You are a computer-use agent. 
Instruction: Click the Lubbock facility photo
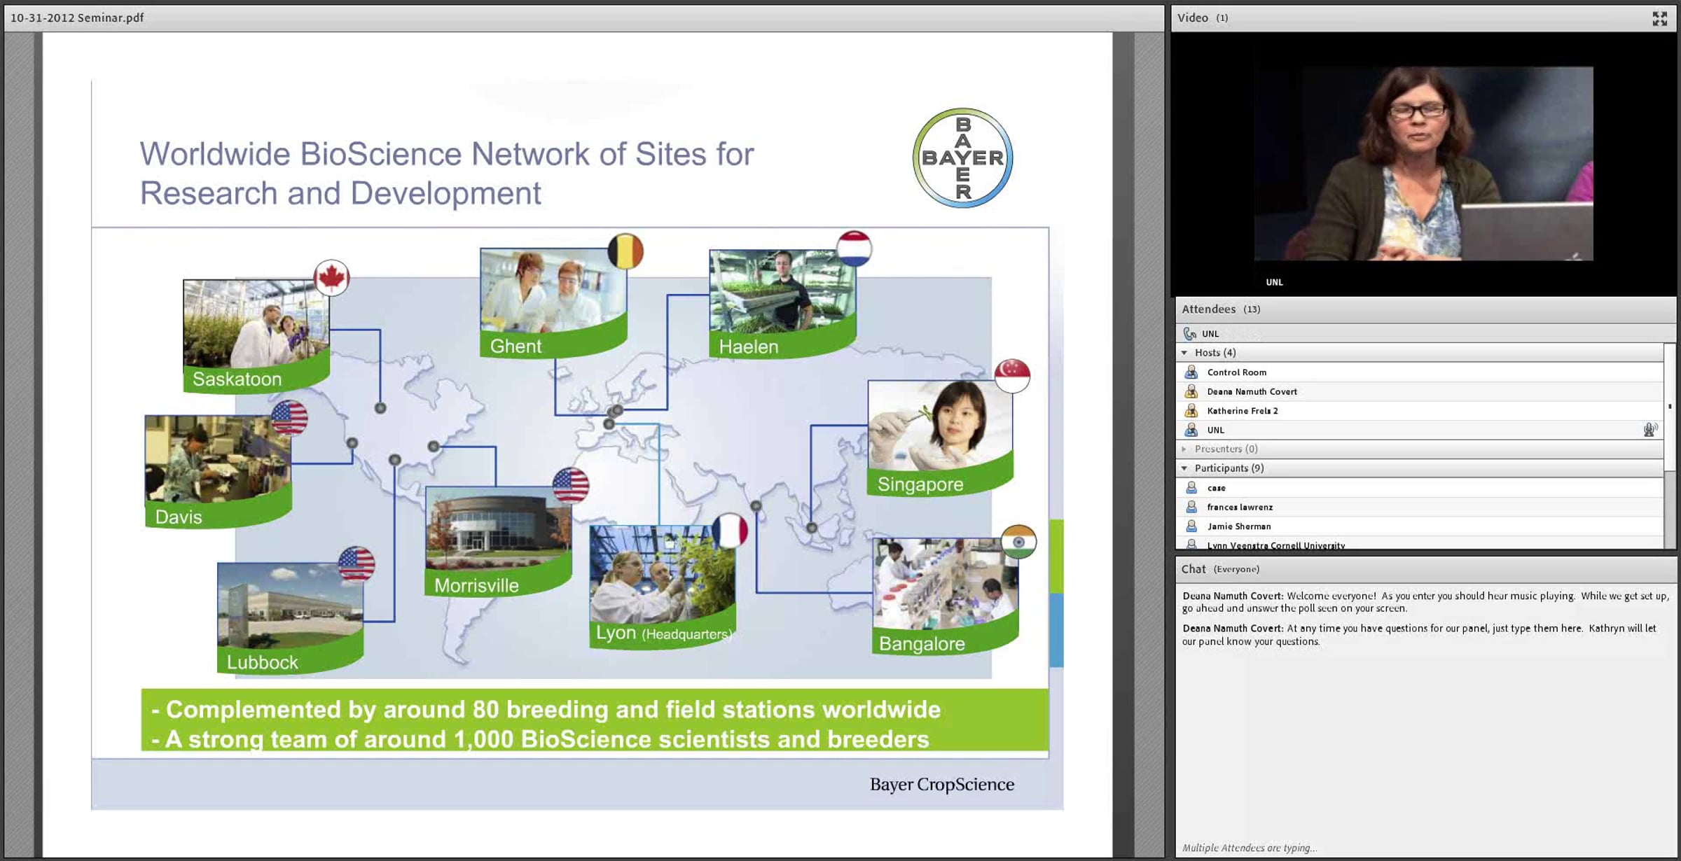point(290,605)
